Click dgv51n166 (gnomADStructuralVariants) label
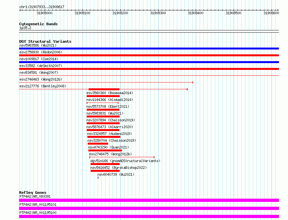The width and height of the screenshot is (288, 220). pyautogui.click(x=125, y=161)
